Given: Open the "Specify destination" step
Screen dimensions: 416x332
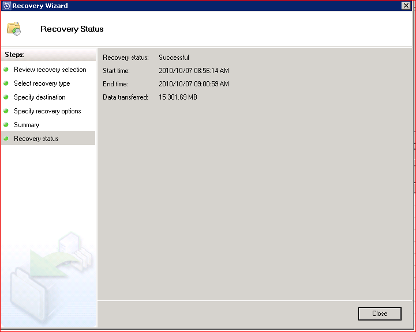Looking at the screenshot, I should click(39, 97).
